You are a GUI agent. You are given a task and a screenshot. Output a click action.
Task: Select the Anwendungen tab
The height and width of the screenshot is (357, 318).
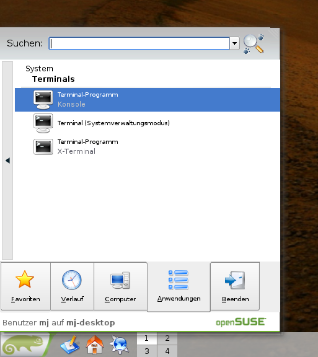click(x=179, y=287)
